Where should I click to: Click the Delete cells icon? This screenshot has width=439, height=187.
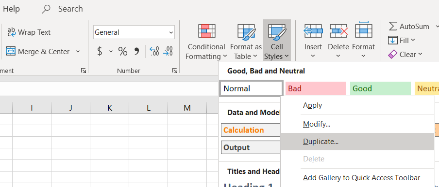coord(338,30)
